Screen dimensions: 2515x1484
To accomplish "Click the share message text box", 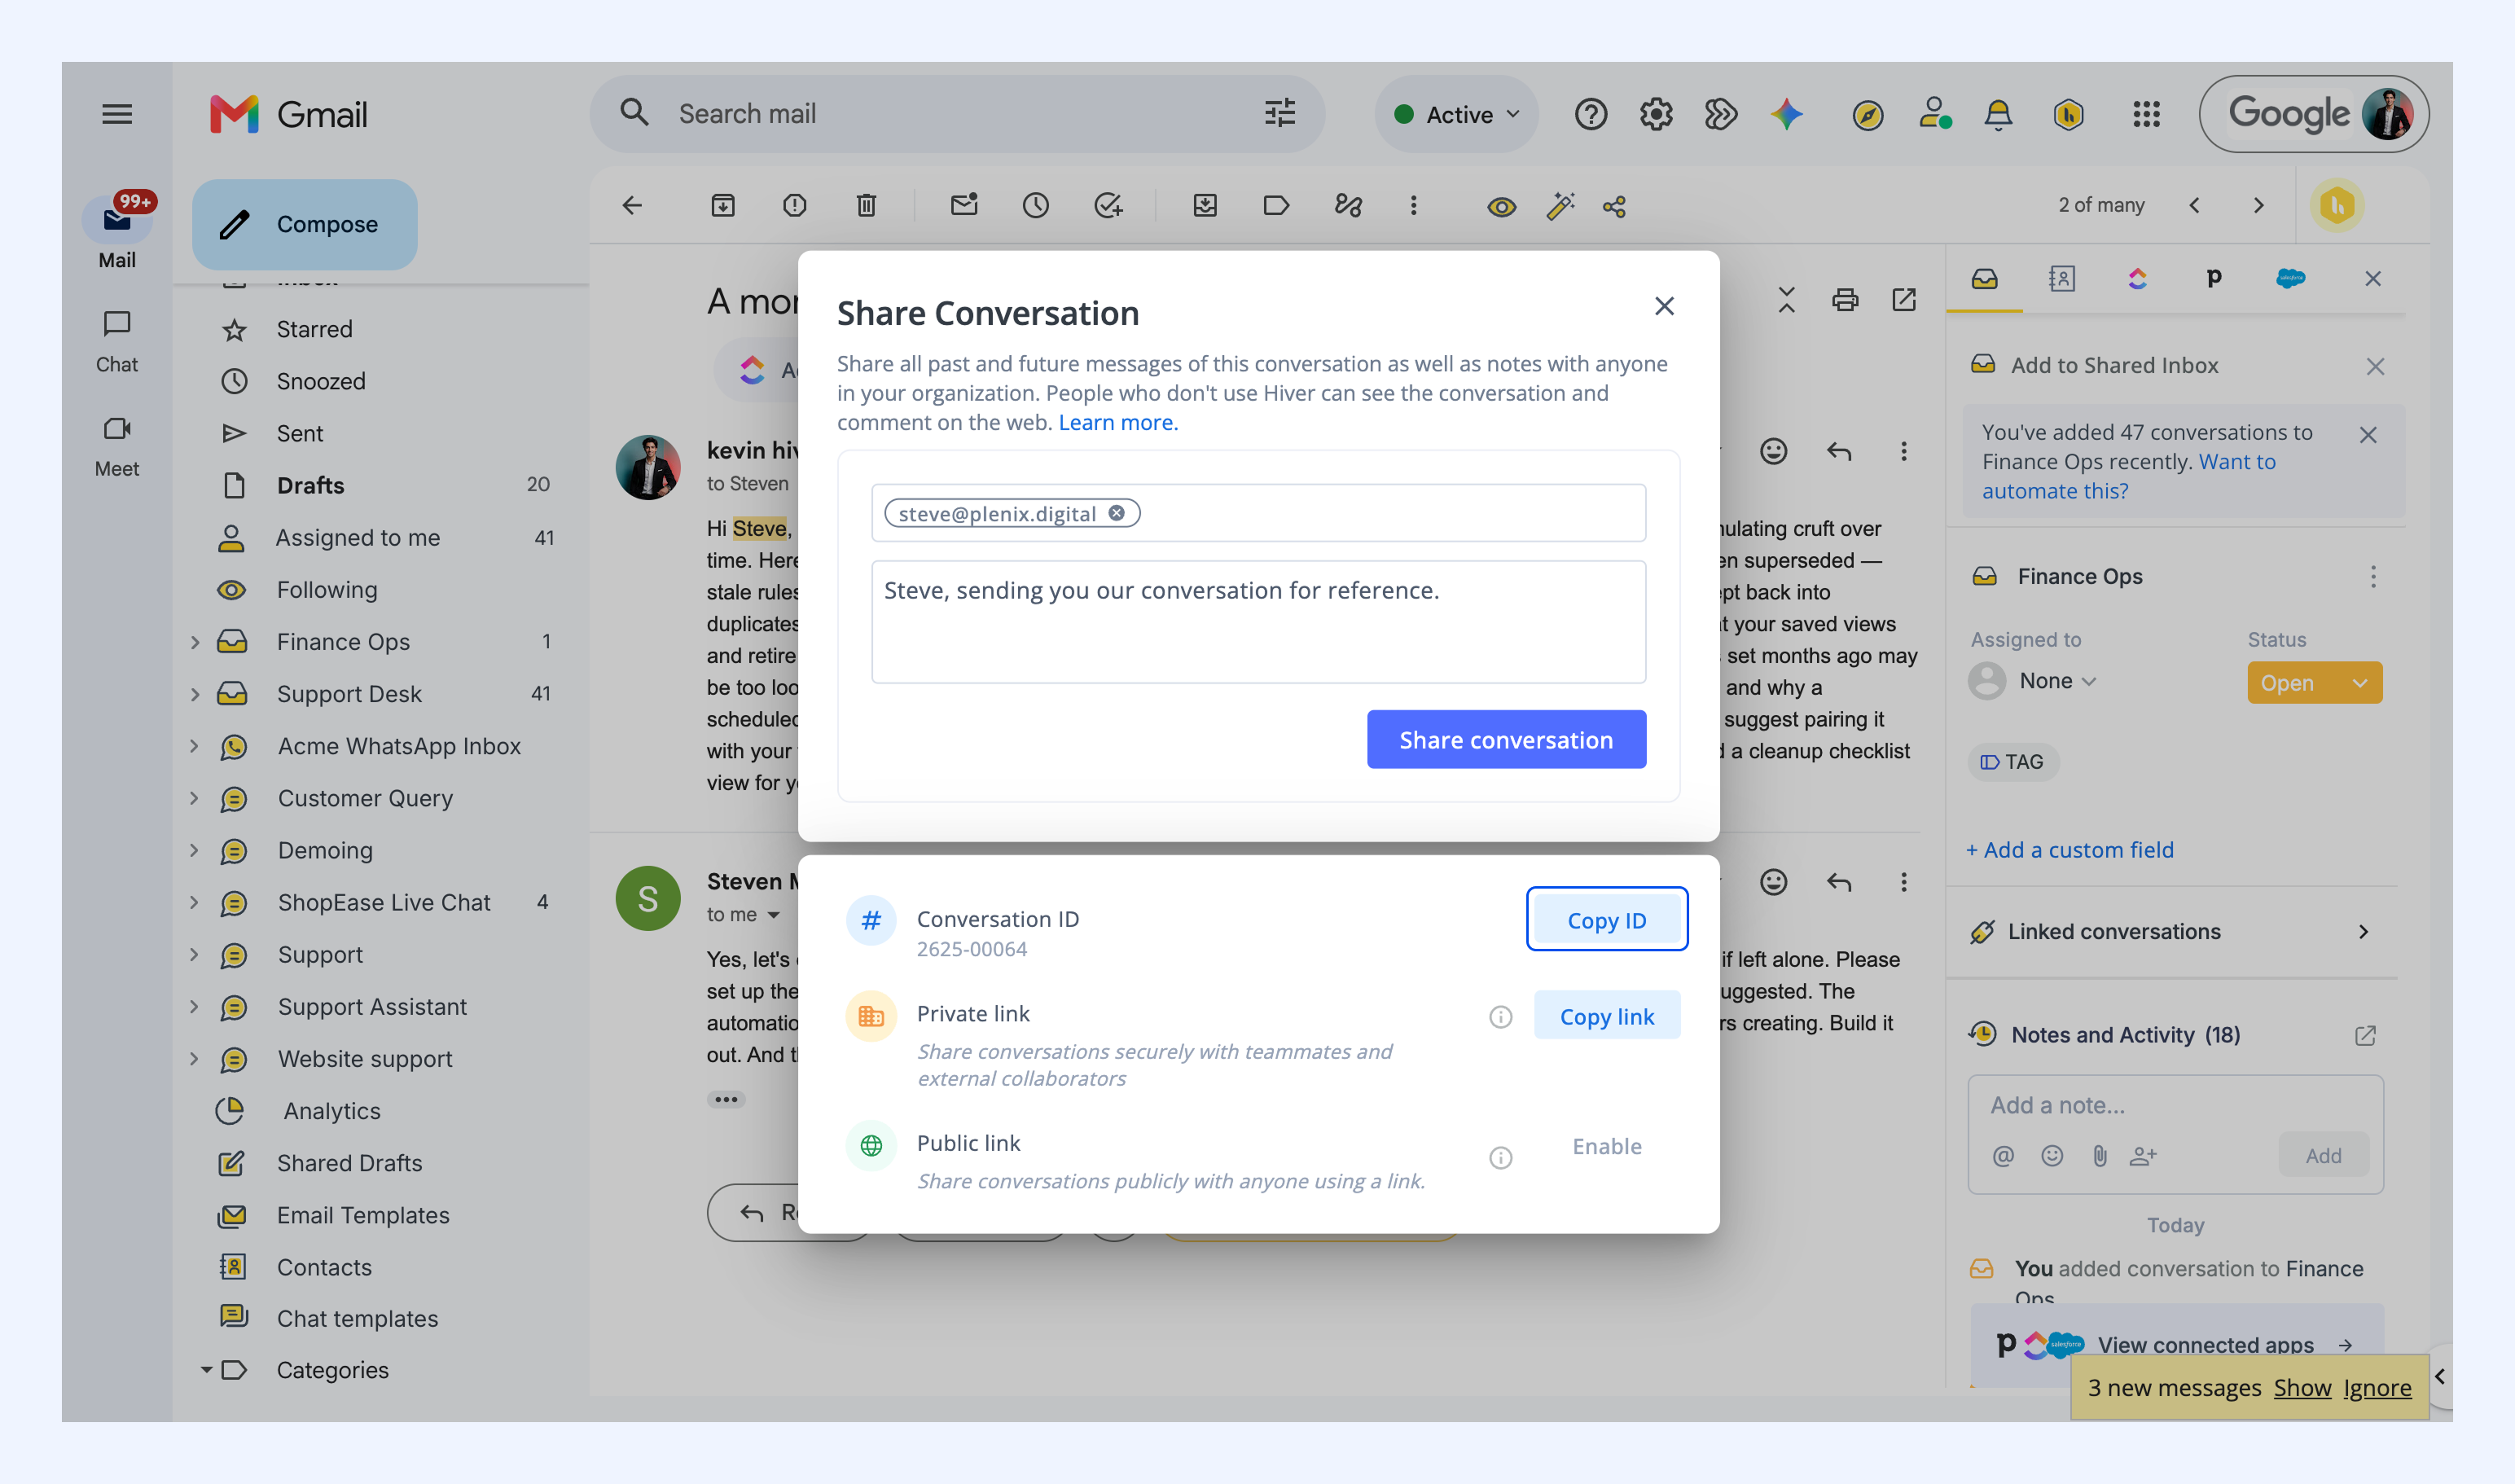I will click(1258, 622).
